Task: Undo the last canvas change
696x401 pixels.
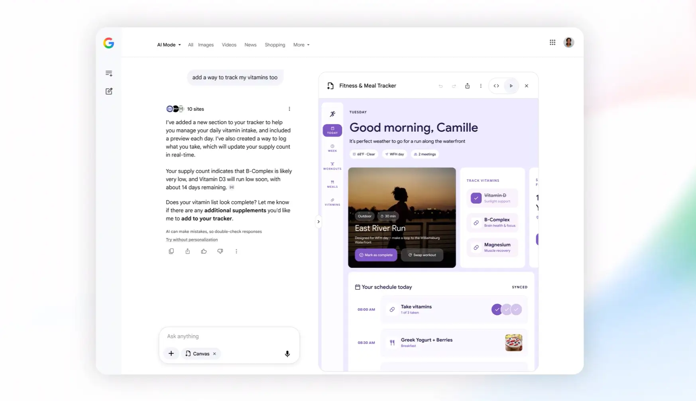Action: (440, 86)
